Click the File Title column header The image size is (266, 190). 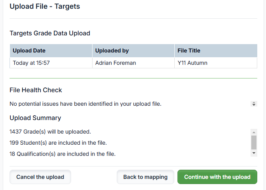(216, 50)
